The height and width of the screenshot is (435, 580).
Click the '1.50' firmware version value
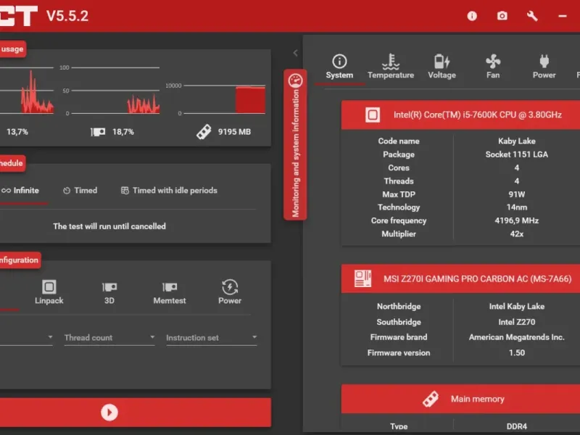516,352
